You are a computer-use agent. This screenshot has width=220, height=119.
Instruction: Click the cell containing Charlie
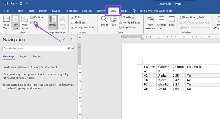pos(164,85)
